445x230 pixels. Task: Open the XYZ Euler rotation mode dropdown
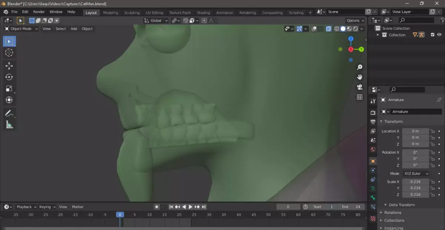coord(416,174)
